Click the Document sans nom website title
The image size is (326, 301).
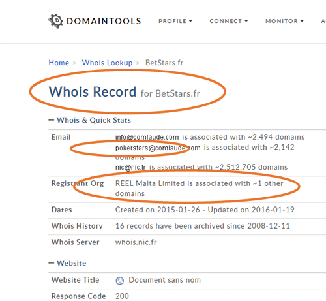point(165,280)
